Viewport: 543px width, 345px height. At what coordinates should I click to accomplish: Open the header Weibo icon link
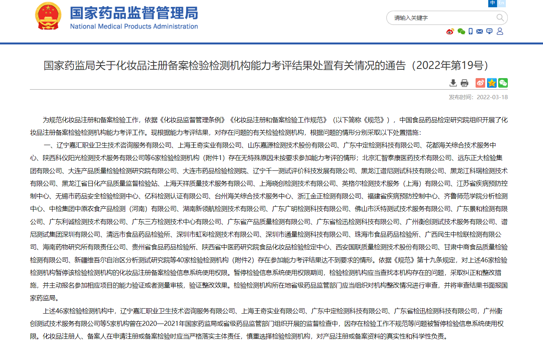coord(450,31)
